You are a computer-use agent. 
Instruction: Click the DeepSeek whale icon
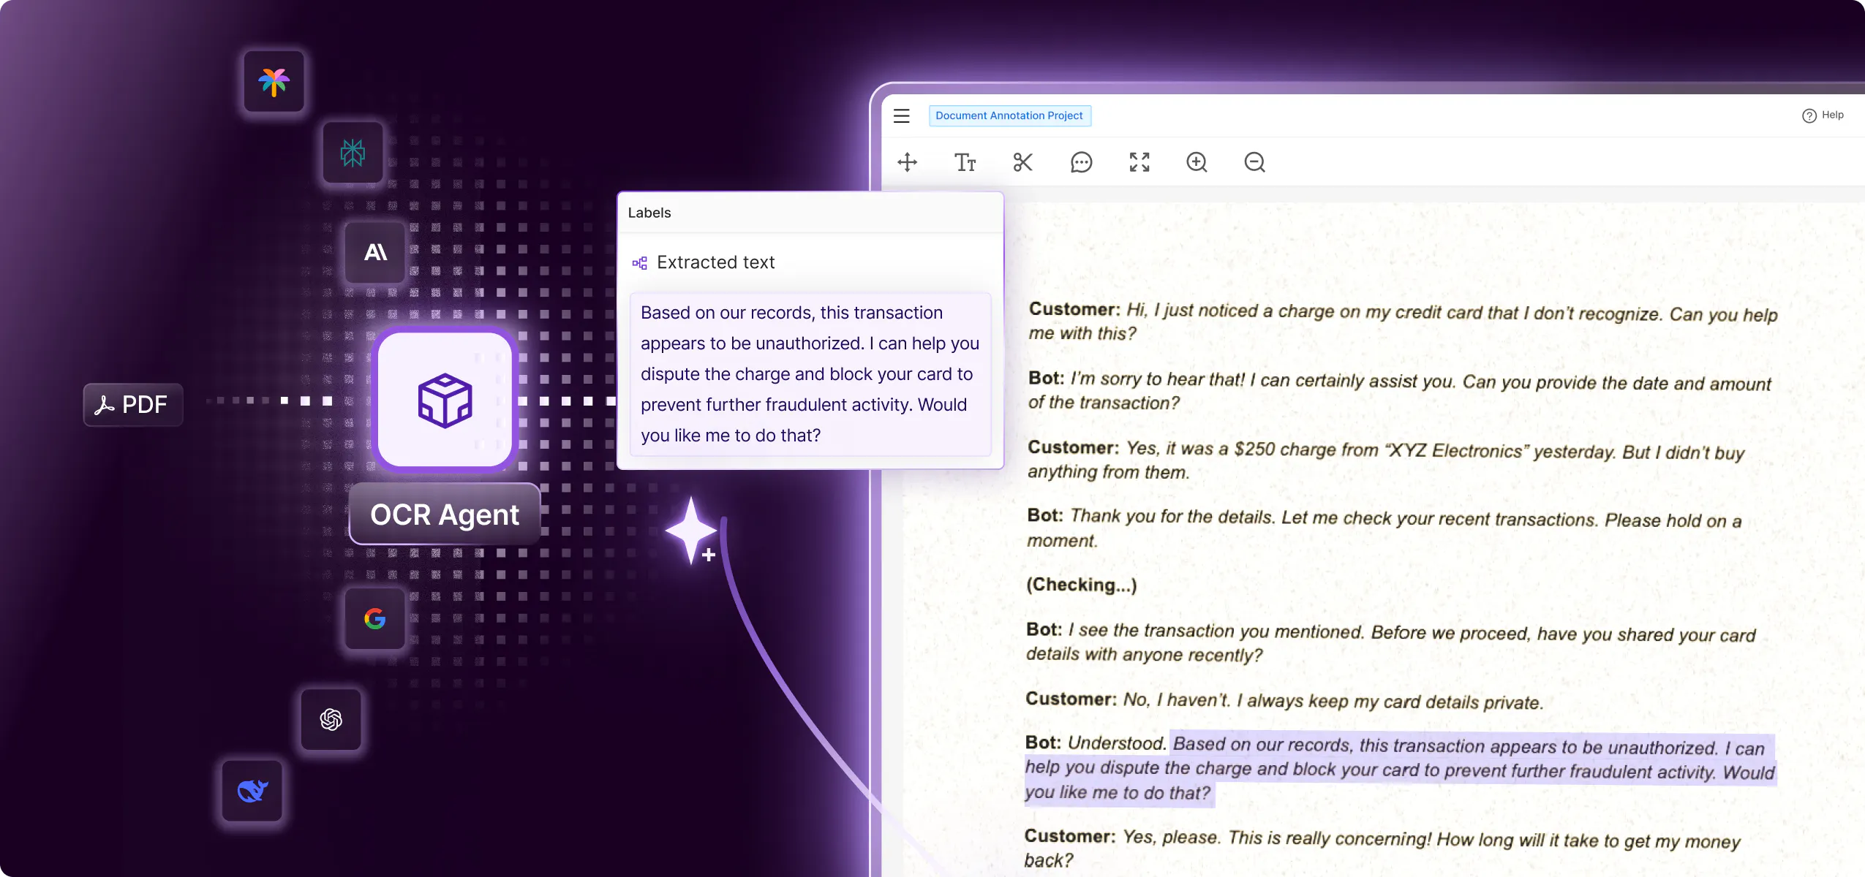(252, 791)
